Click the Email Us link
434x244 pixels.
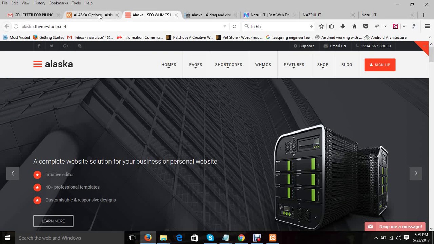(x=335, y=46)
